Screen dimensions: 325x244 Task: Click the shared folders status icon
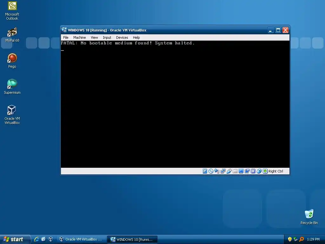coord(235,171)
